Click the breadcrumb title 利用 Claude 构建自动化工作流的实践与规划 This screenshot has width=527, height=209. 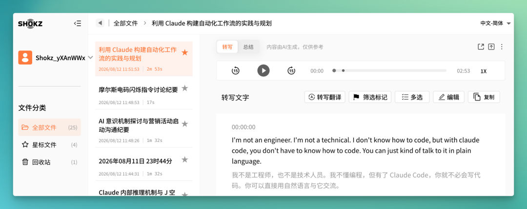(212, 23)
